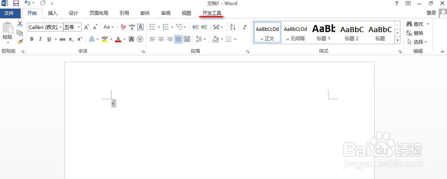
Task: Click the Find (查找) binoculars button
Action: click(415, 24)
